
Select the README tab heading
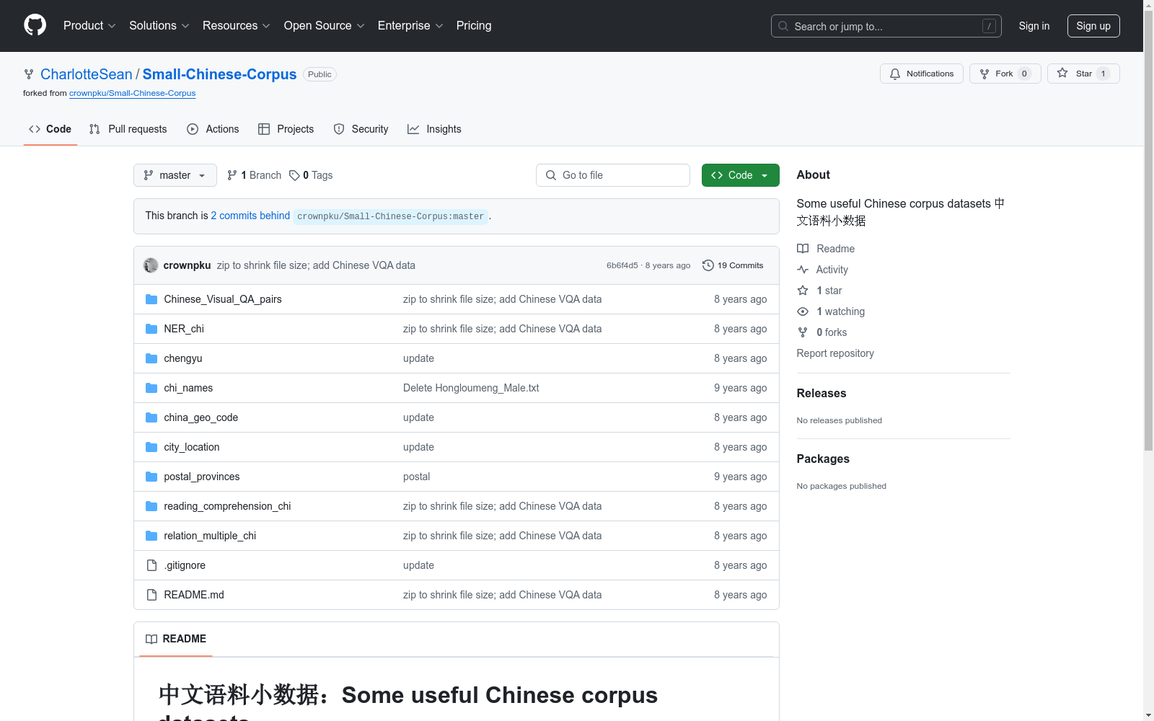176,639
